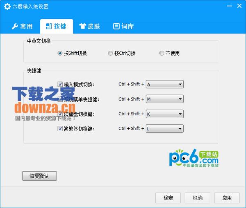Expand the dropdown showing key K

[x=164, y=114]
